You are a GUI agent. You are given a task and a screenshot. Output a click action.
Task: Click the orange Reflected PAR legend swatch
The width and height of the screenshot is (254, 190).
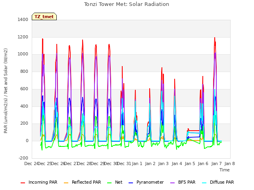point(66,183)
